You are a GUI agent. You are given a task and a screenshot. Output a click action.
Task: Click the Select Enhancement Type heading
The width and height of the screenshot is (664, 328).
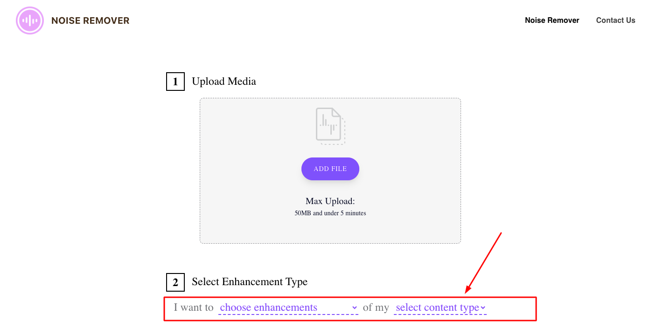(x=250, y=282)
